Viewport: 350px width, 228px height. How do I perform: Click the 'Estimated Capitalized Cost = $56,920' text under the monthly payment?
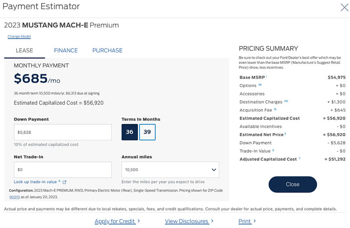(x=59, y=103)
